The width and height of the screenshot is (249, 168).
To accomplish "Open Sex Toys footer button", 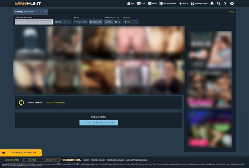I will [32, 160].
